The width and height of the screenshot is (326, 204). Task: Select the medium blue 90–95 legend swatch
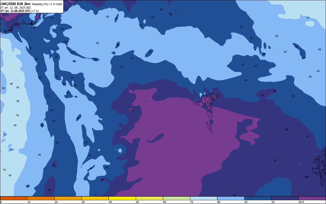pyautogui.click(x=258, y=198)
